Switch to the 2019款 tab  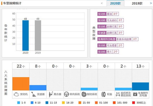click(x=137, y=3)
